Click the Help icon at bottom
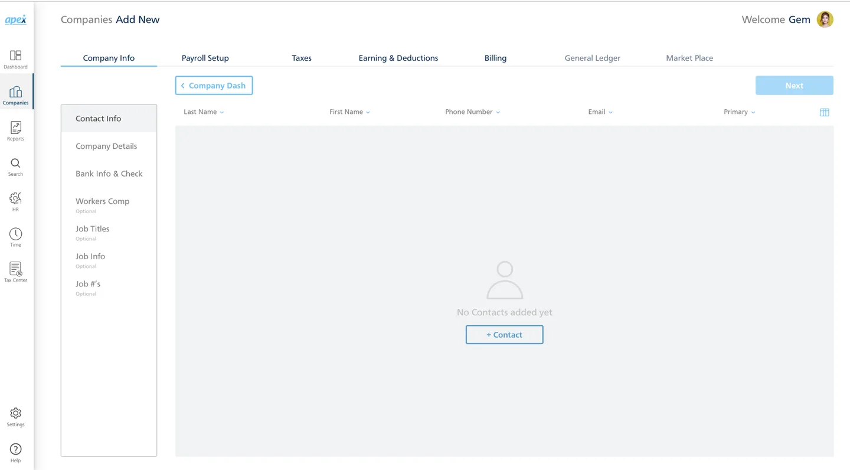The image size is (850, 470). 15,451
